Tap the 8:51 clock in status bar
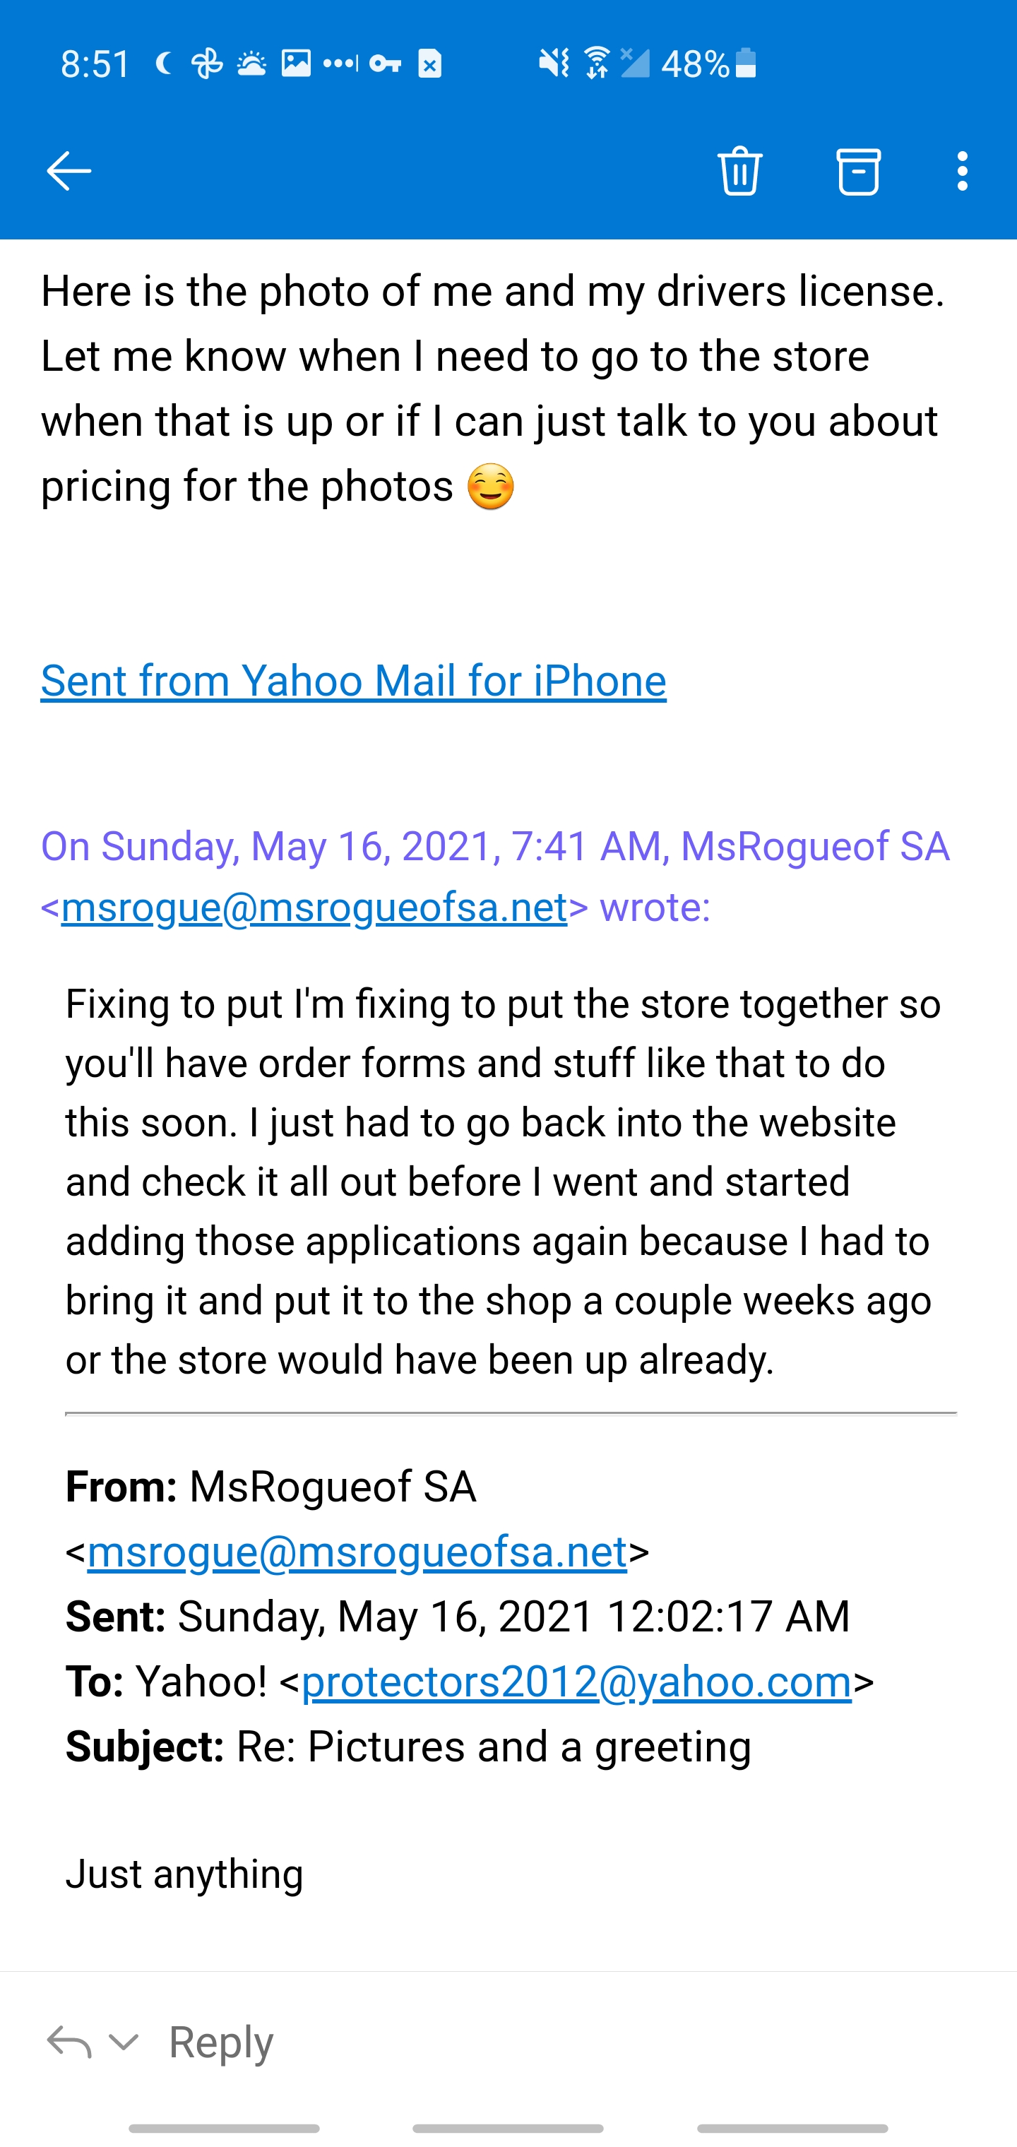 click(95, 64)
